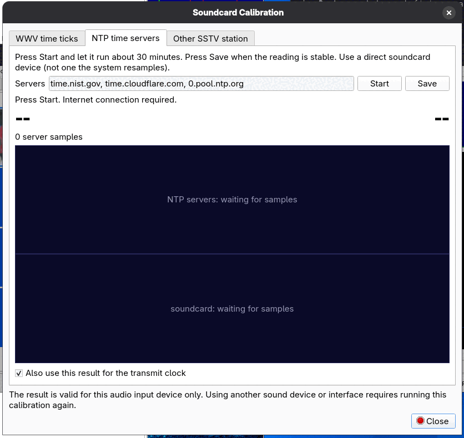Open the Other SSTV station tab
The height and width of the screenshot is (438, 464).
click(x=210, y=39)
